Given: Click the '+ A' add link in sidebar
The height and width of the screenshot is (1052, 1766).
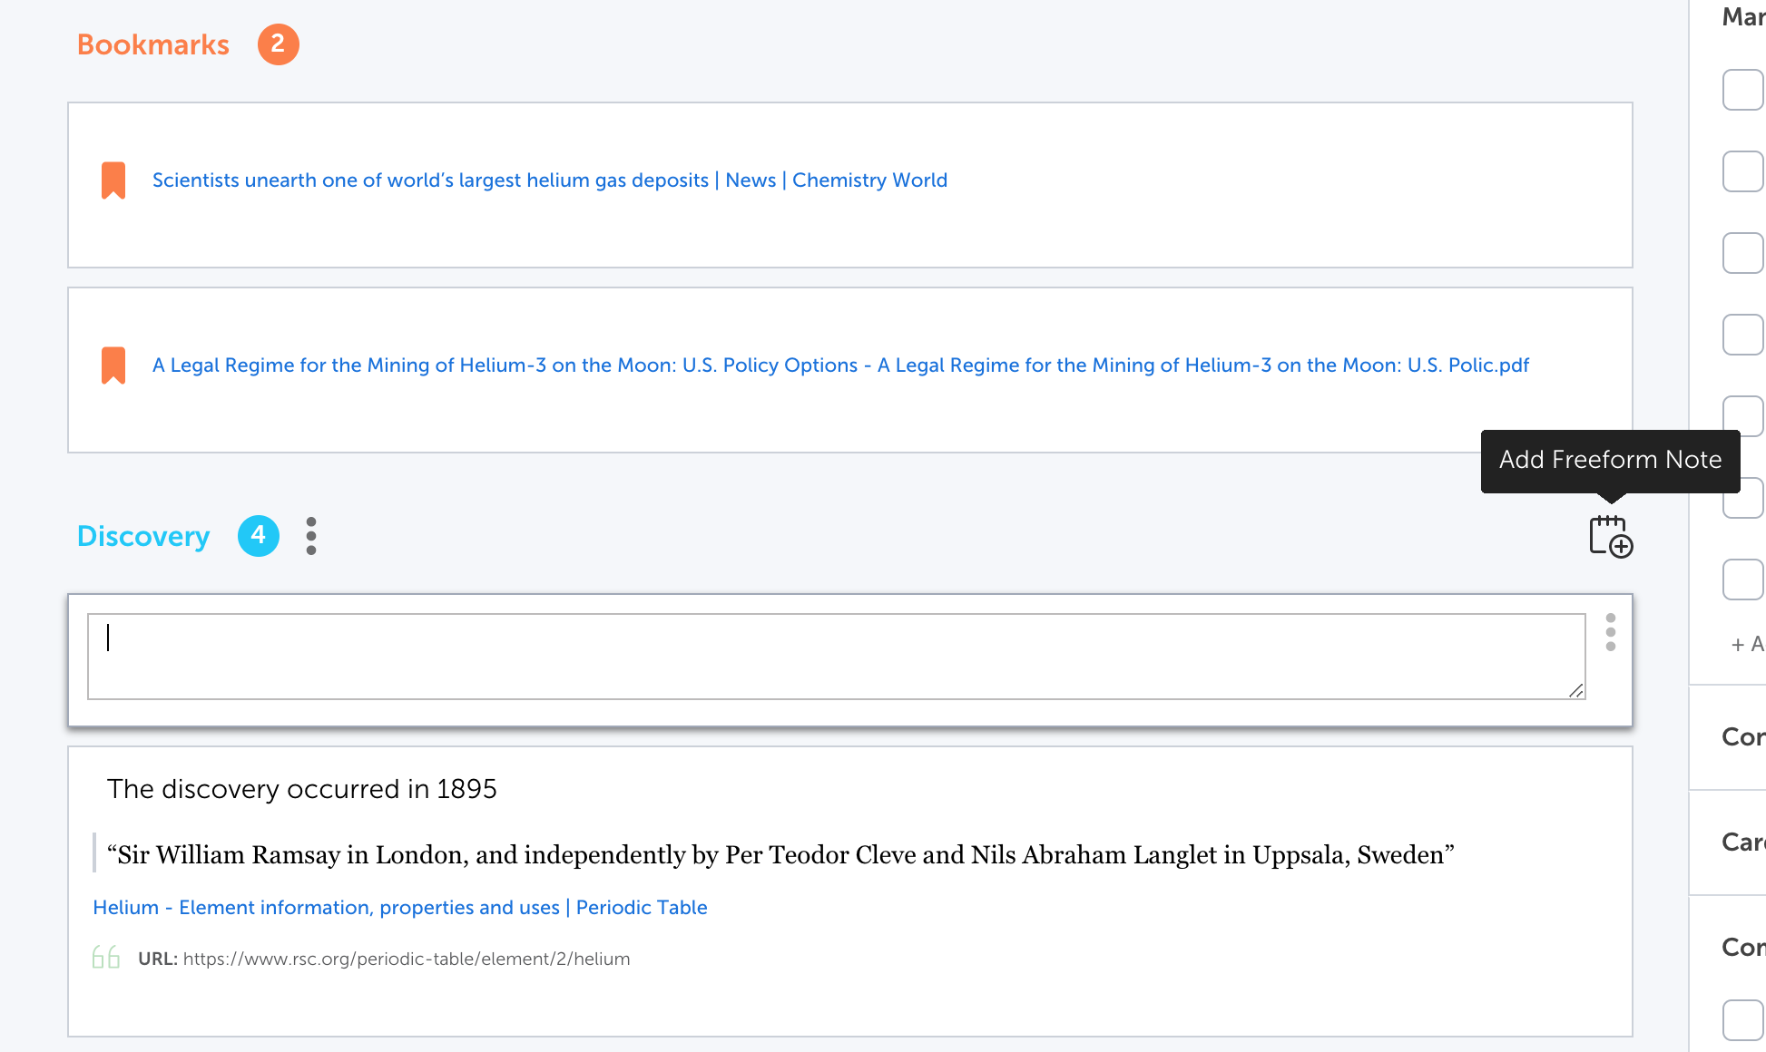Looking at the screenshot, I should coord(1746,644).
